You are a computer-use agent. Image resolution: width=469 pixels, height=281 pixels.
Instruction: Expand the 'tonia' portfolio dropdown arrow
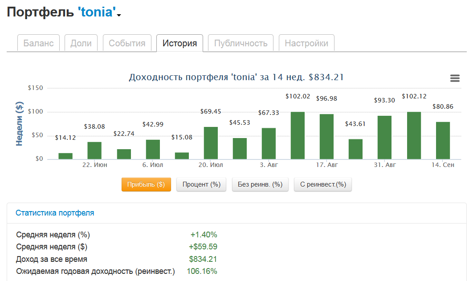click(119, 16)
